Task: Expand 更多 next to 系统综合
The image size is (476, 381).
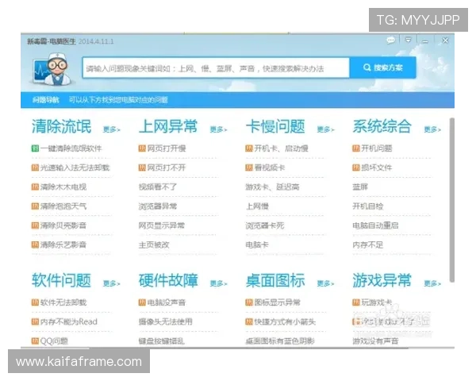Action: click(x=432, y=129)
